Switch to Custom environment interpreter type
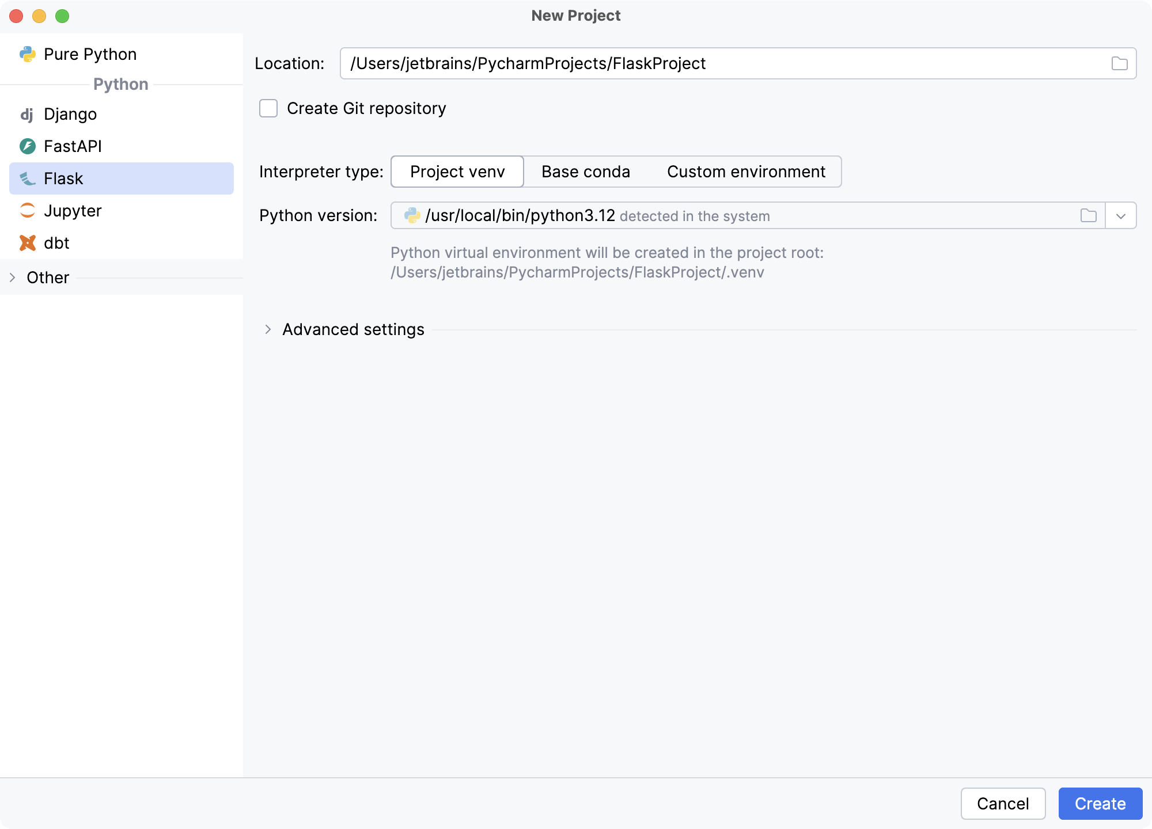 click(746, 172)
